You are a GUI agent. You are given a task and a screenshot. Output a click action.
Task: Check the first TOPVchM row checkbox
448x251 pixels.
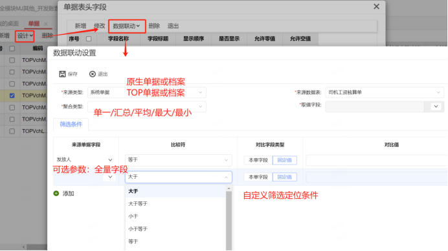click(12, 61)
